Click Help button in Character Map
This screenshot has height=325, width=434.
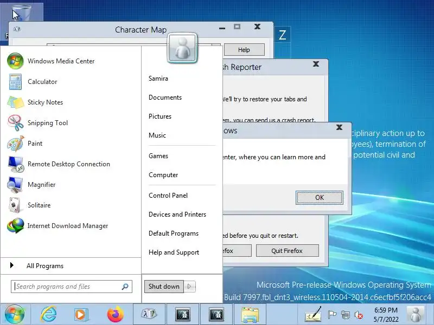pos(244,50)
